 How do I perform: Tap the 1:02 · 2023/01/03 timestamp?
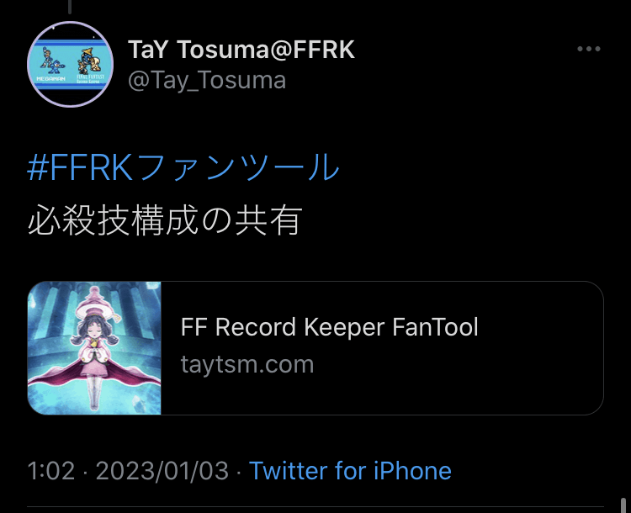128,470
